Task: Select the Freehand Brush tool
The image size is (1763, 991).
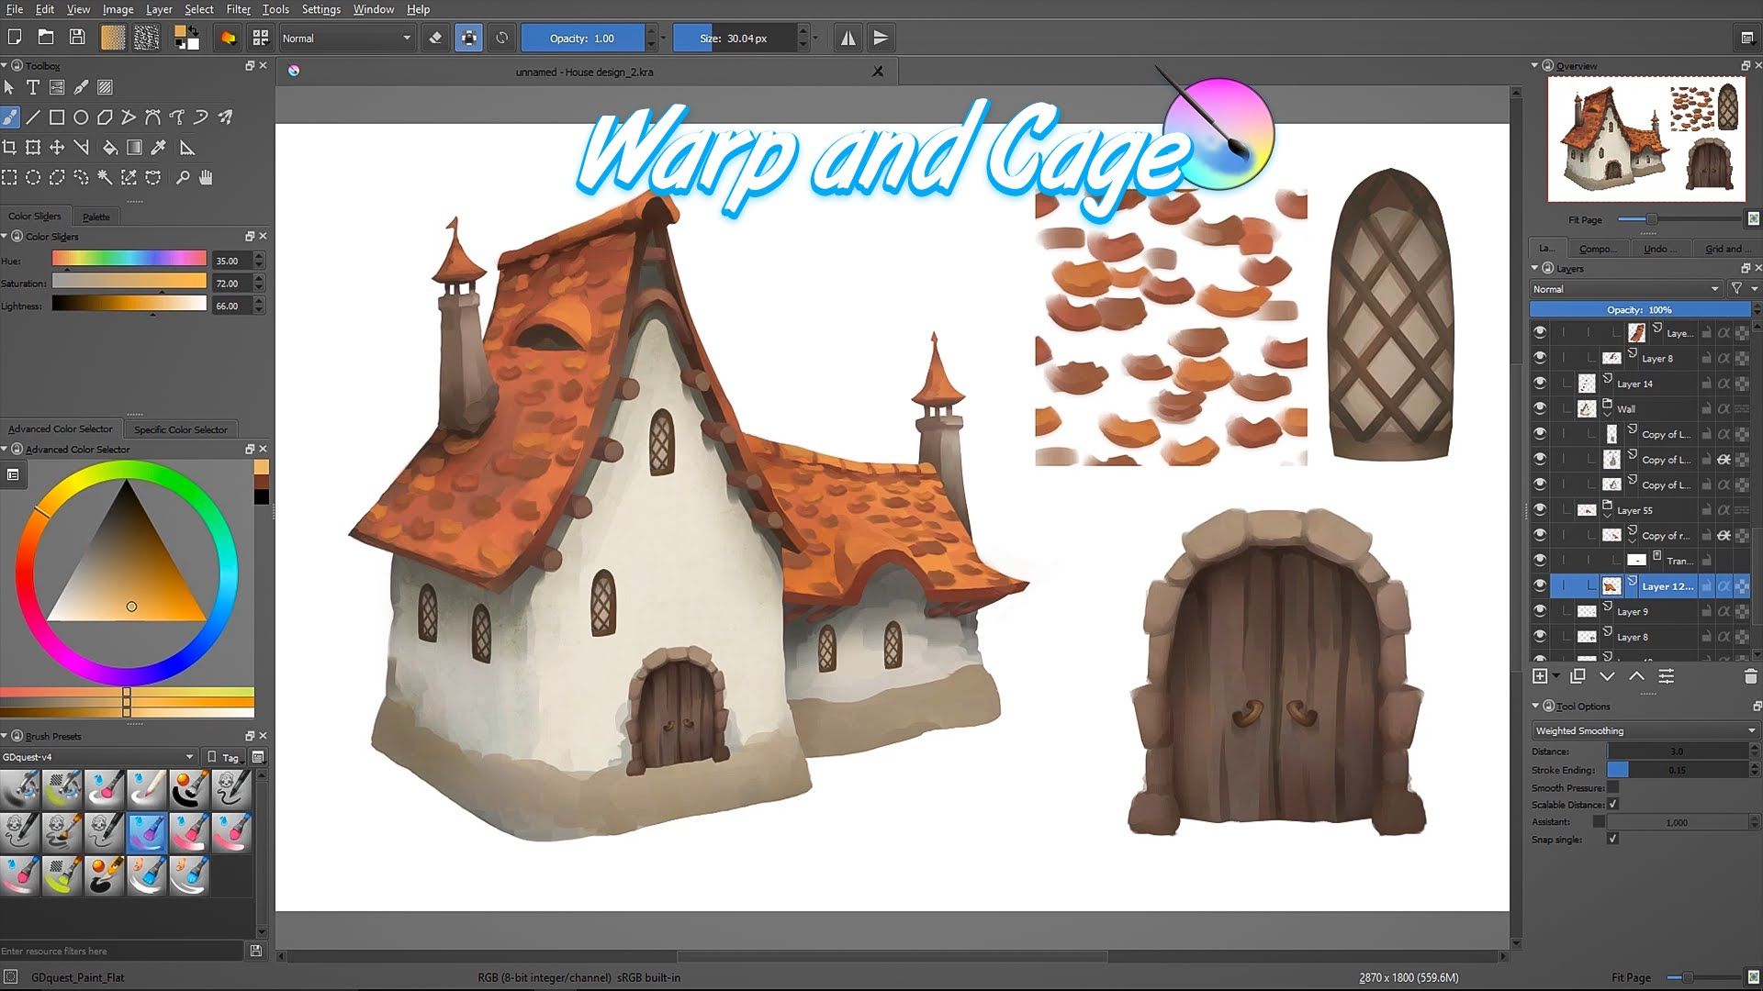Action: click(9, 117)
